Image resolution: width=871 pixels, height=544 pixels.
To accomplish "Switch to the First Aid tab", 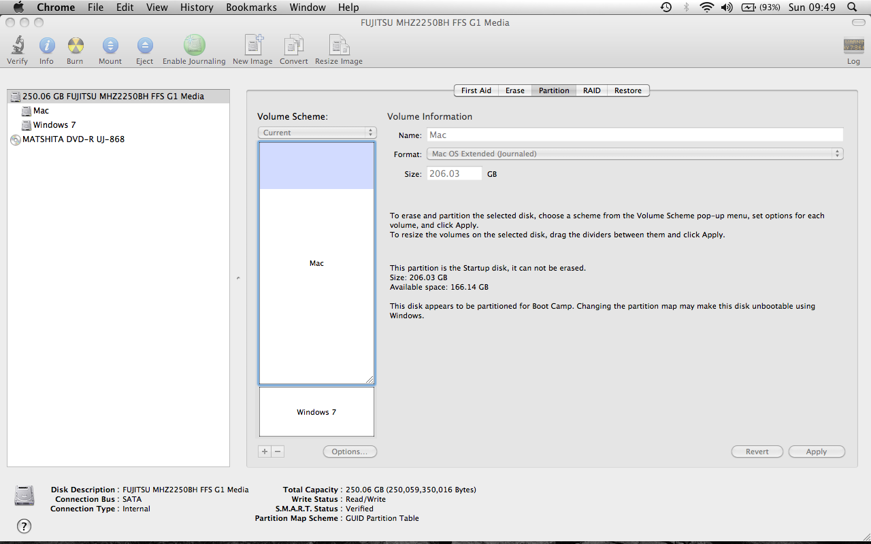I will 476,90.
